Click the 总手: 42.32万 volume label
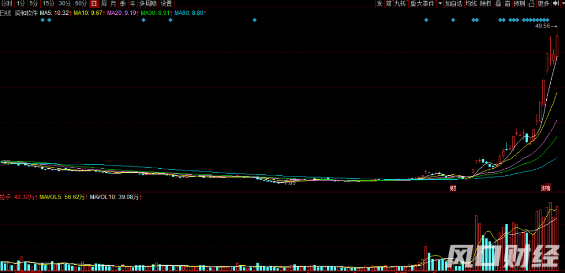The height and width of the screenshot is (273, 565). (18, 197)
